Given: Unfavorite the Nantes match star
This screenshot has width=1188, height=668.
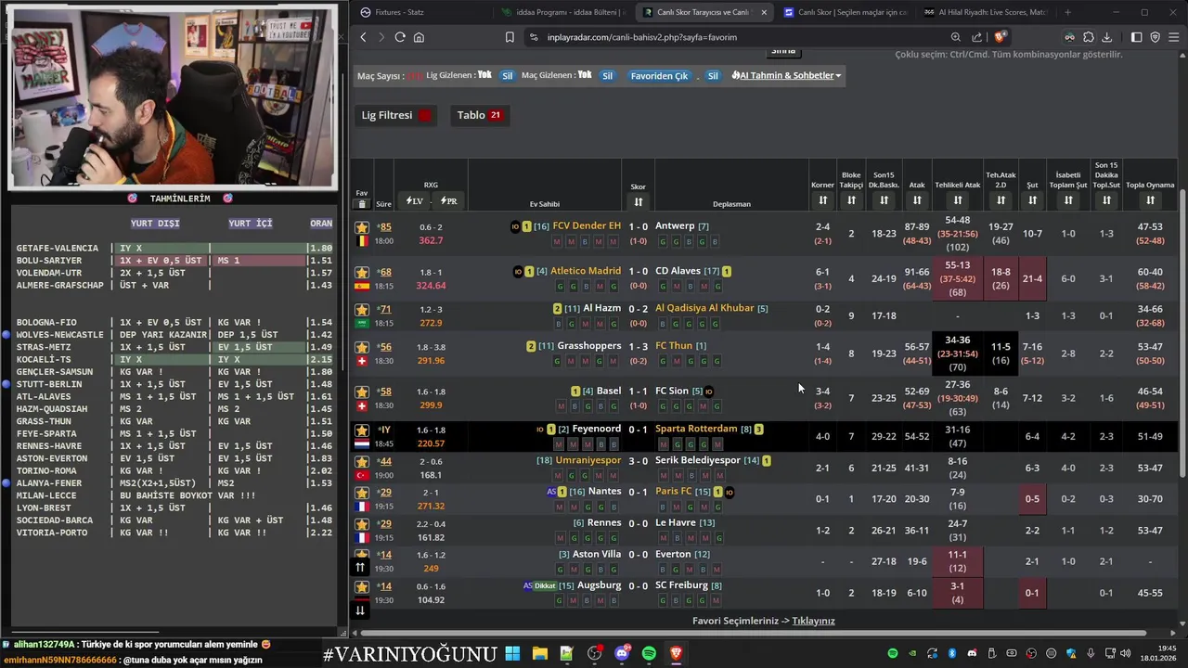Looking at the screenshot, I should (x=362, y=493).
